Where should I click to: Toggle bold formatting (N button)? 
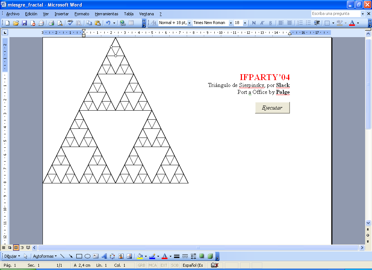tap(254, 23)
